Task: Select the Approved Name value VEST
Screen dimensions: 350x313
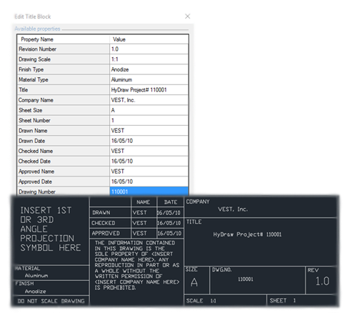Action: click(149, 172)
